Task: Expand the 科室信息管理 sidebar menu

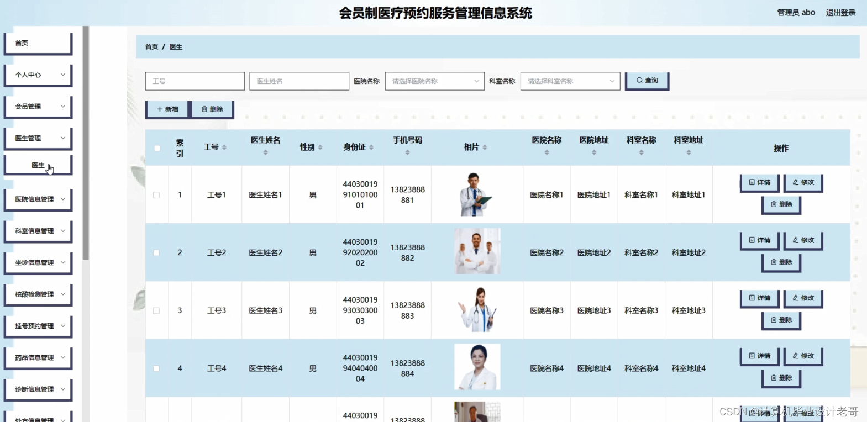Action: point(38,231)
